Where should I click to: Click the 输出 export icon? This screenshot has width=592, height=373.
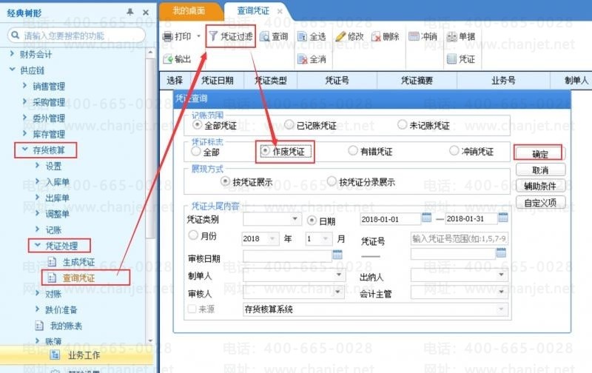(x=168, y=59)
